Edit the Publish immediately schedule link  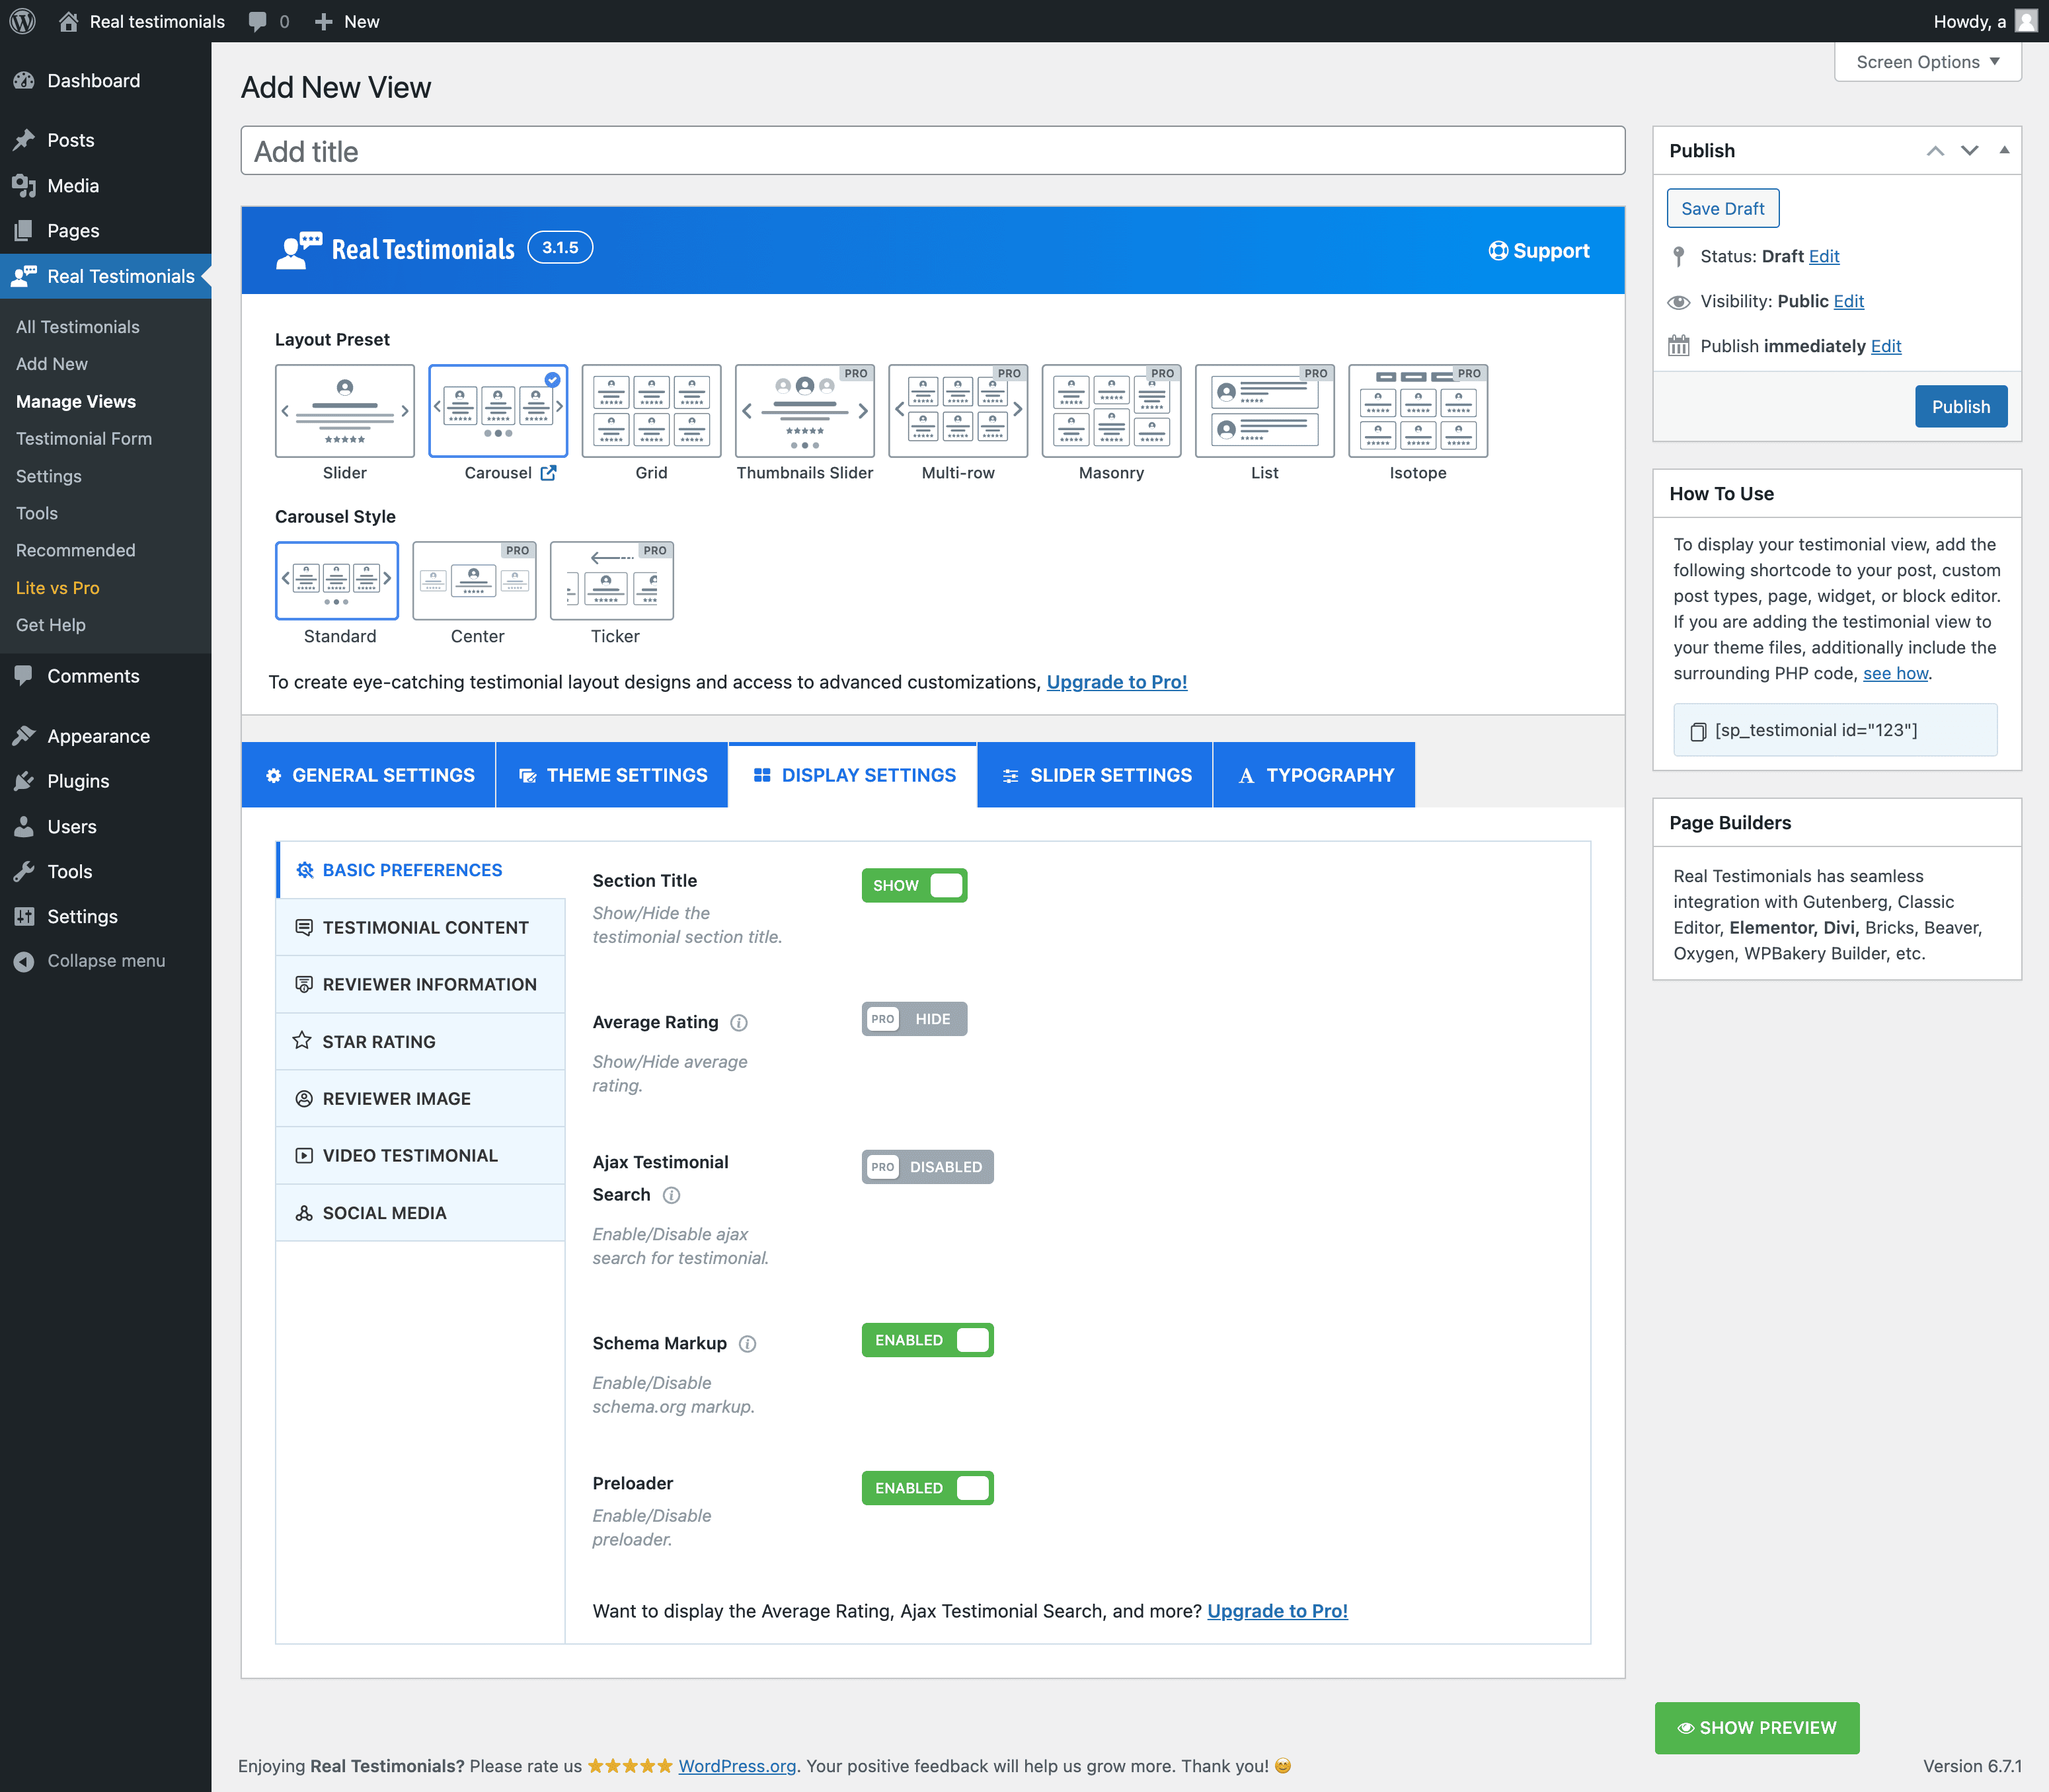(1886, 346)
